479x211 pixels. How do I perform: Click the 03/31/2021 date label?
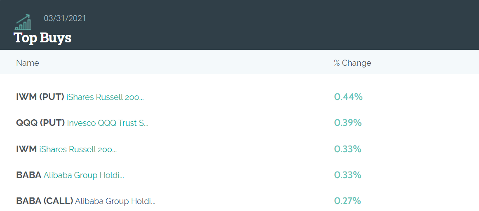[x=65, y=18]
